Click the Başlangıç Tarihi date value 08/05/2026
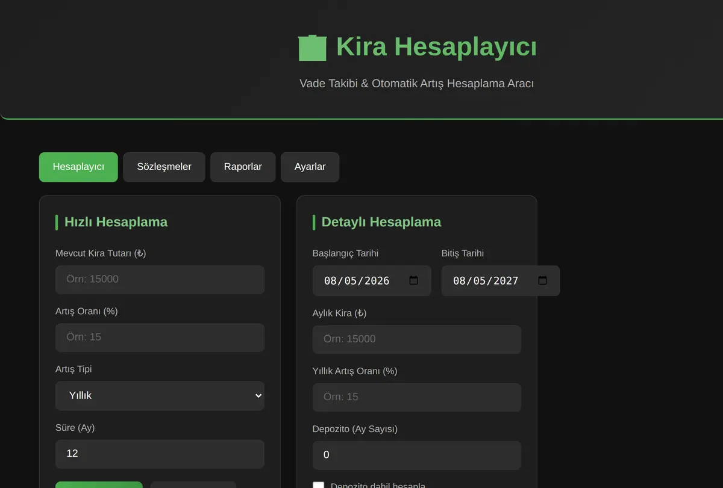 [357, 281]
